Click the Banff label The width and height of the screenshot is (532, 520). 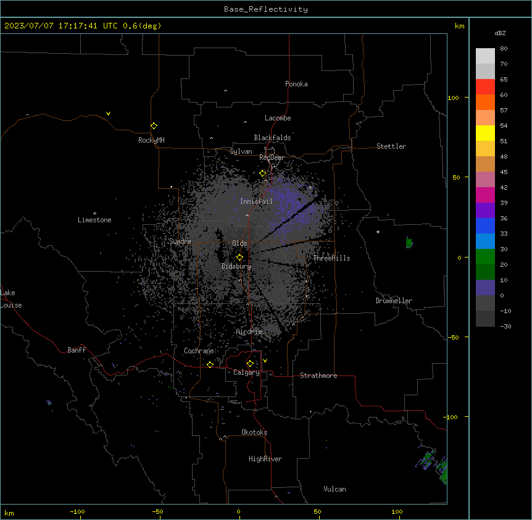[x=77, y=350]
